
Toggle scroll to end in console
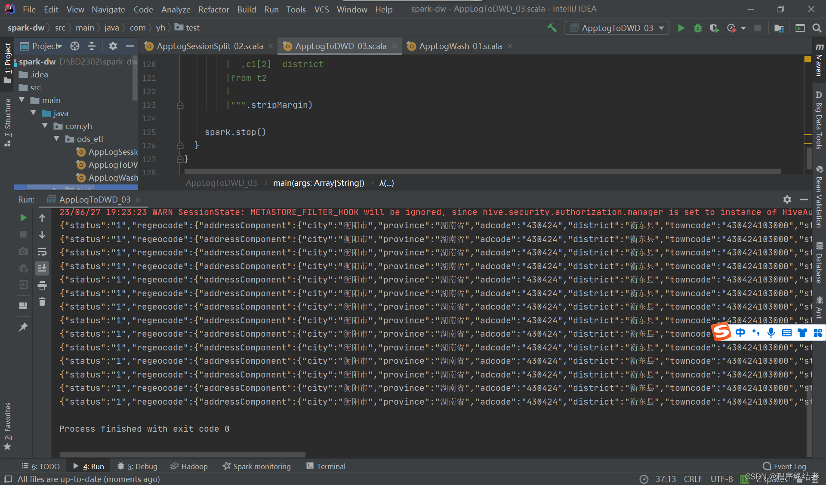[x=42, y=268]
